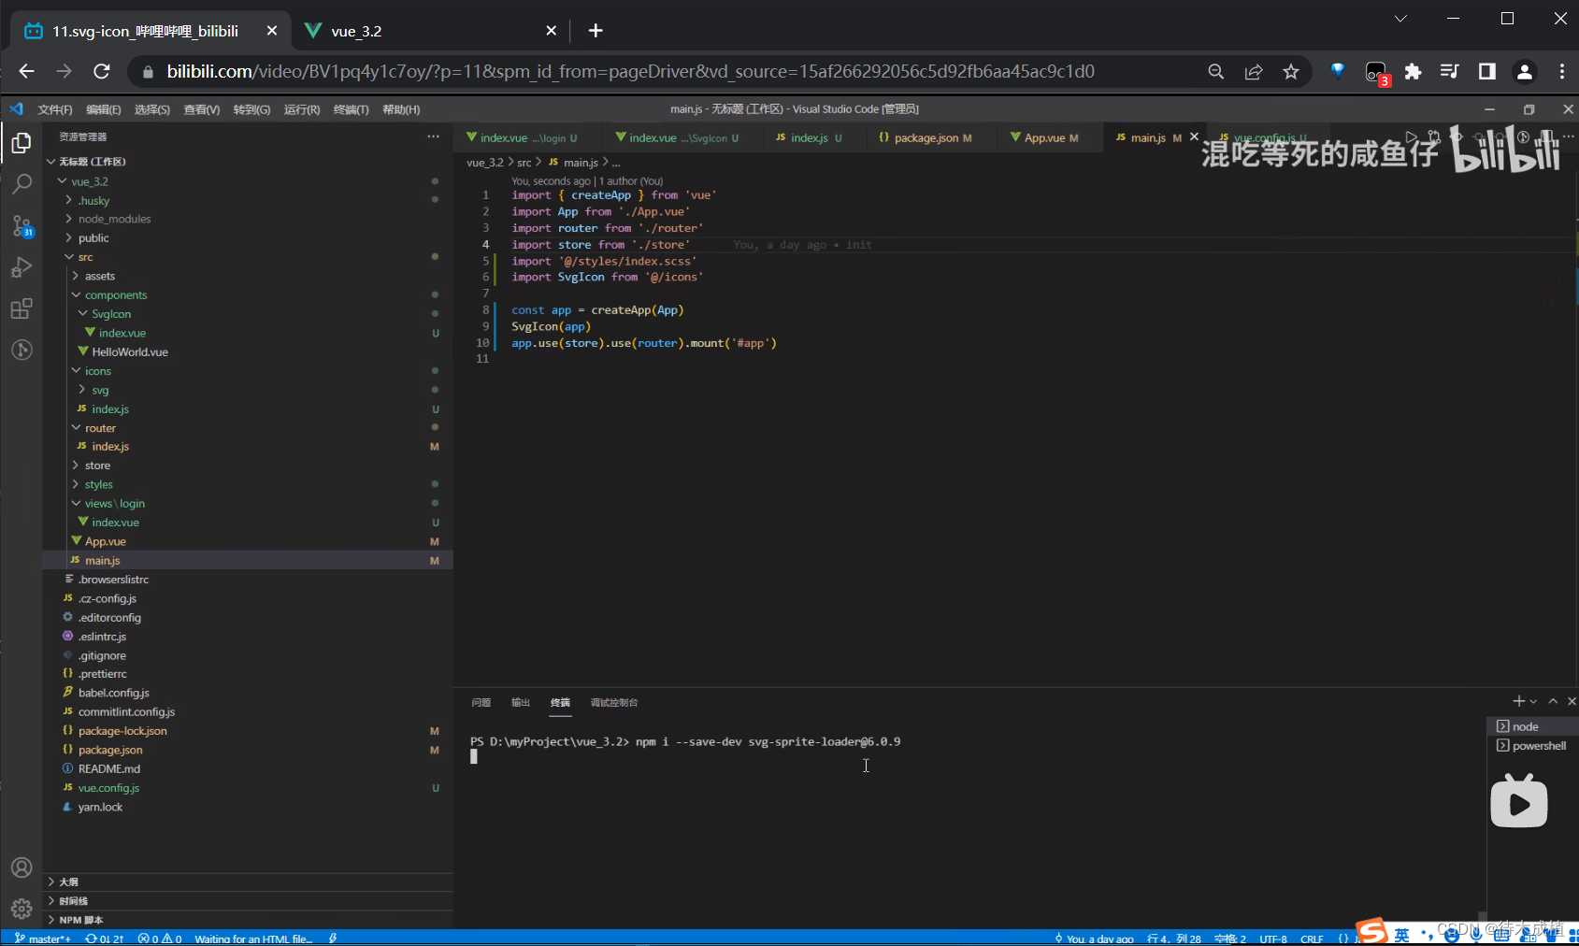Click the CRLF line ending status item
This screenshot has height=946, width=1579.
tap(1312, 939)
